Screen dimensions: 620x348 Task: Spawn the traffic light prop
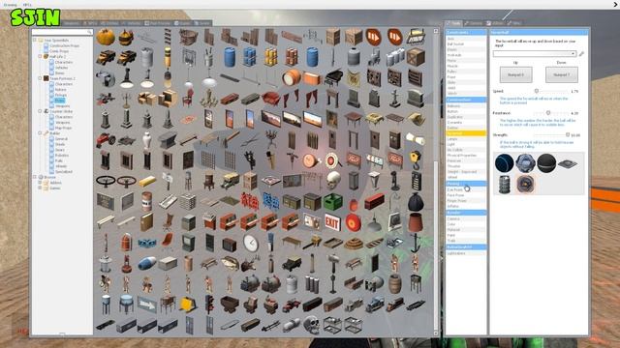coord(209,304)
